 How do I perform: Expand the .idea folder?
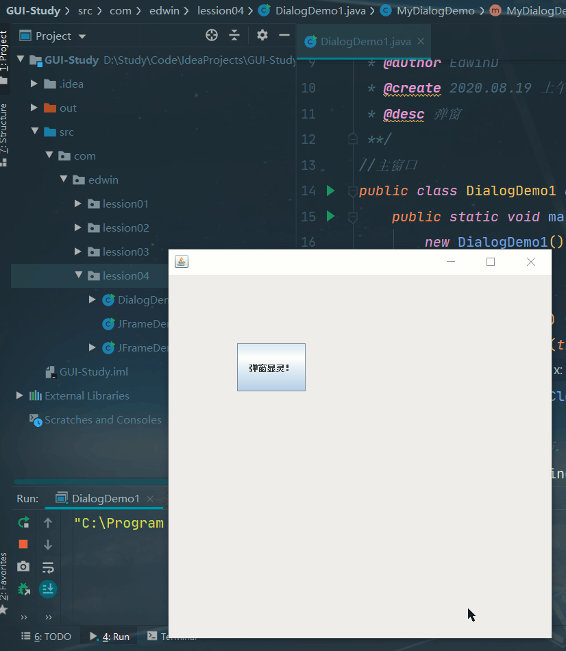coord(34,84)
